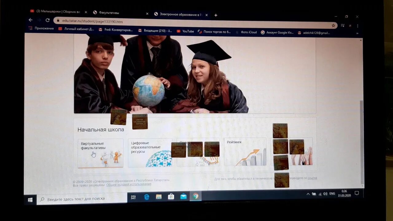393x221 pixels.
Task: Click the Начальная школа heading
Action: coord(101,130)
